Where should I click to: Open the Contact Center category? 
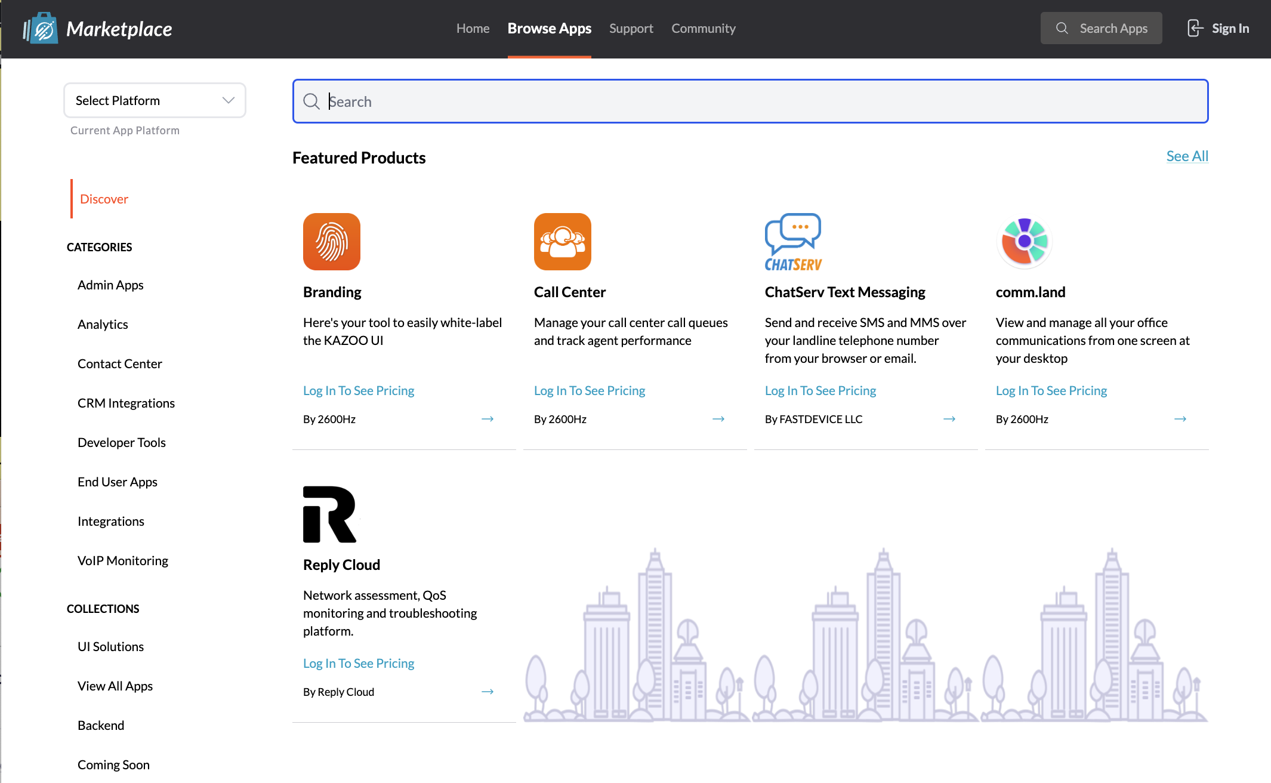(x=119, y=363)
